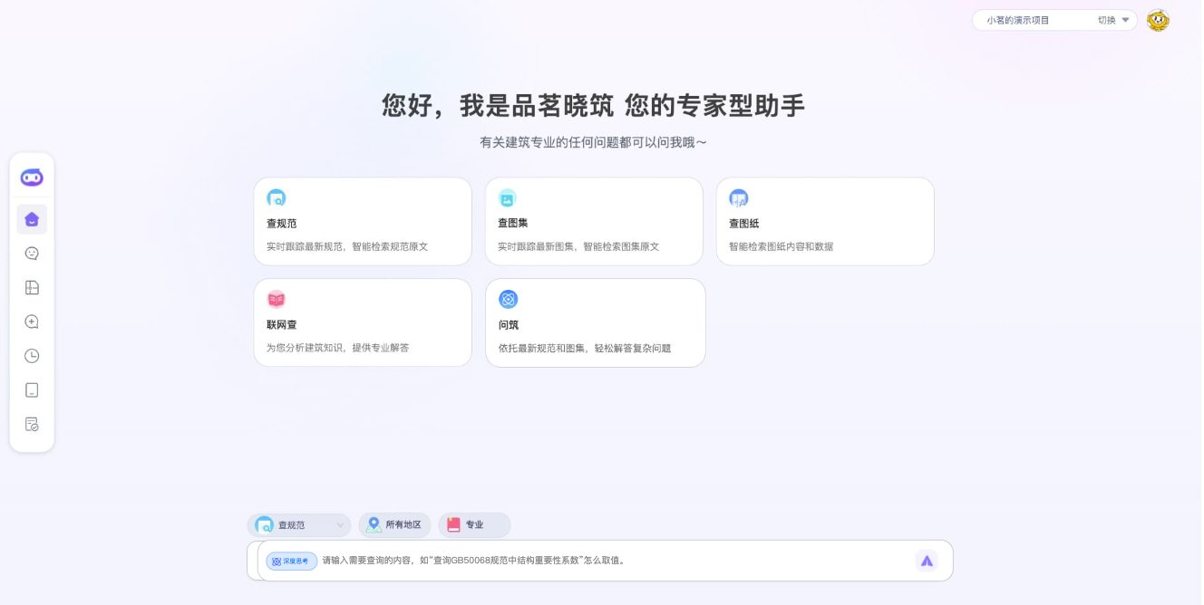Open the home icon in the sidebar
Image resolution: width=1204 pixels, height=605 pixels.
(x=32, y=219)
